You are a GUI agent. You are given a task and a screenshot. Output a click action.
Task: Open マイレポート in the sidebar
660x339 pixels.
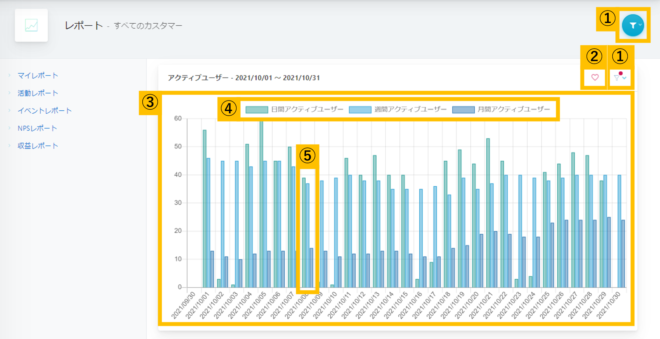(38, 76)
